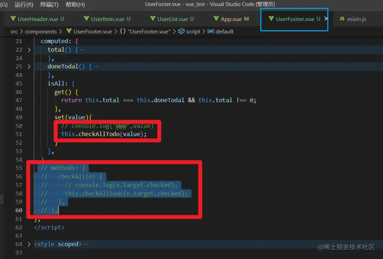
Task: Click the Vue icon on UserItem.vue tab
Action: point(87,19)
